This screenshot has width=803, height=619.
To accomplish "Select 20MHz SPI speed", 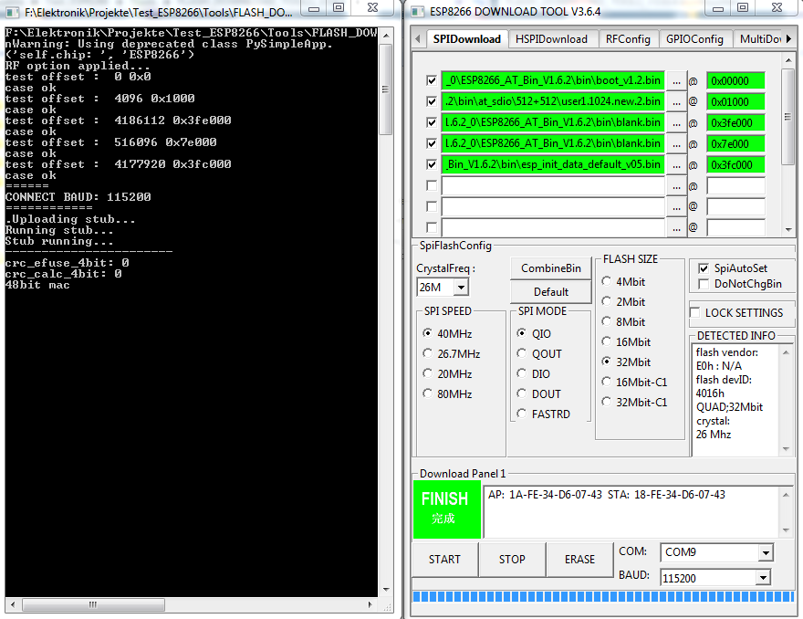I will [428, 373].
